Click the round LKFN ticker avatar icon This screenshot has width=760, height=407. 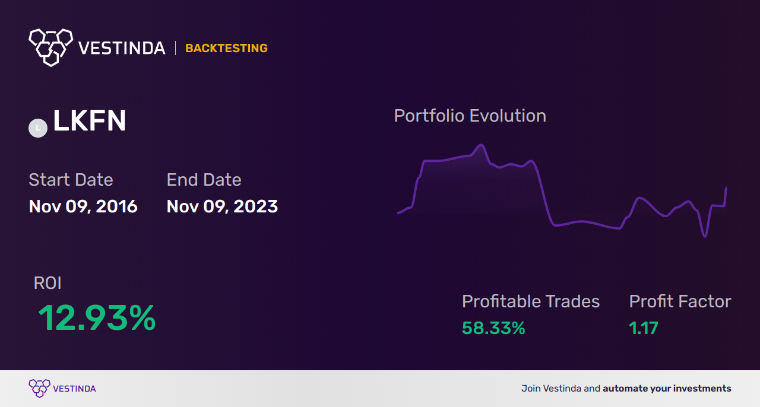(x=38, y=128)
